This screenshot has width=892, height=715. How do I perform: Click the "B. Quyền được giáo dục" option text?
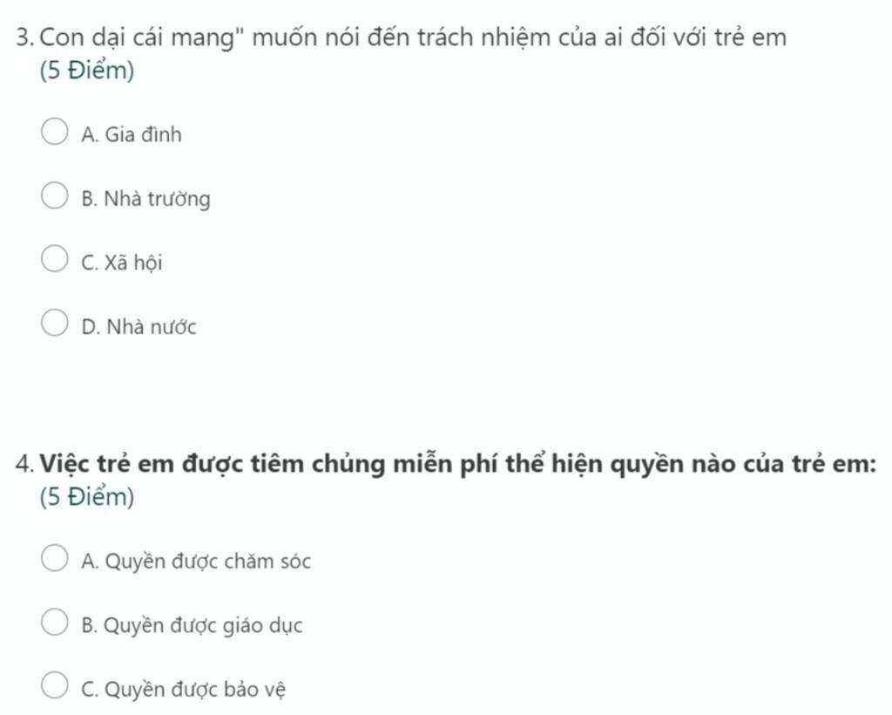click(x=192, y=626)
